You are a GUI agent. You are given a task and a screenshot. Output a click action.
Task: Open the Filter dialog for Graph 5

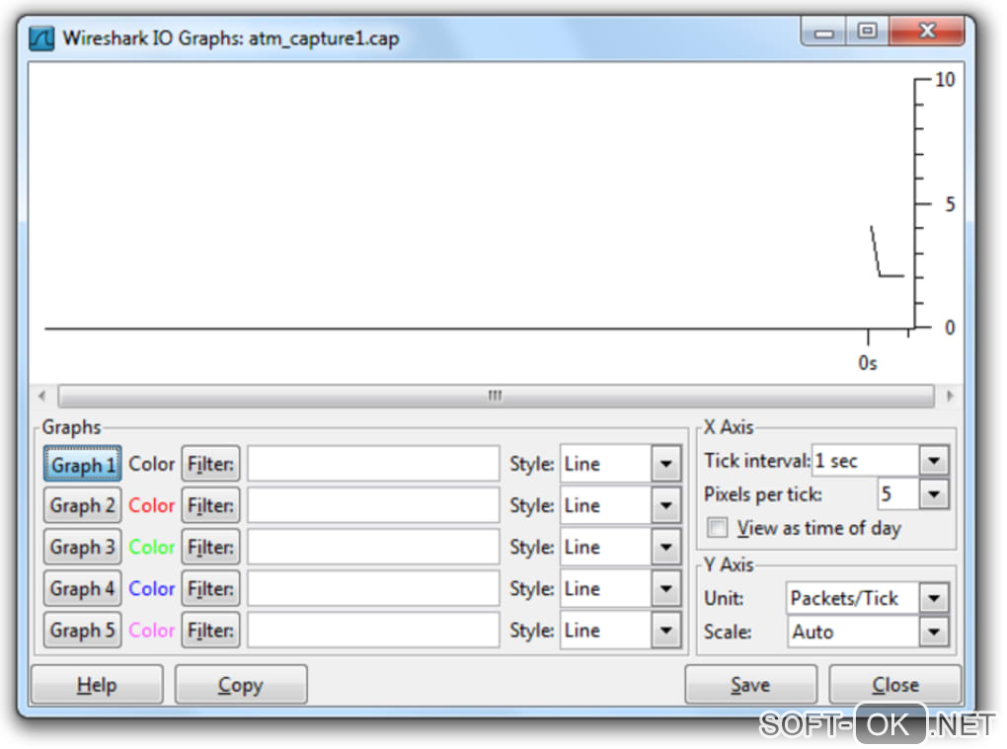210,631
